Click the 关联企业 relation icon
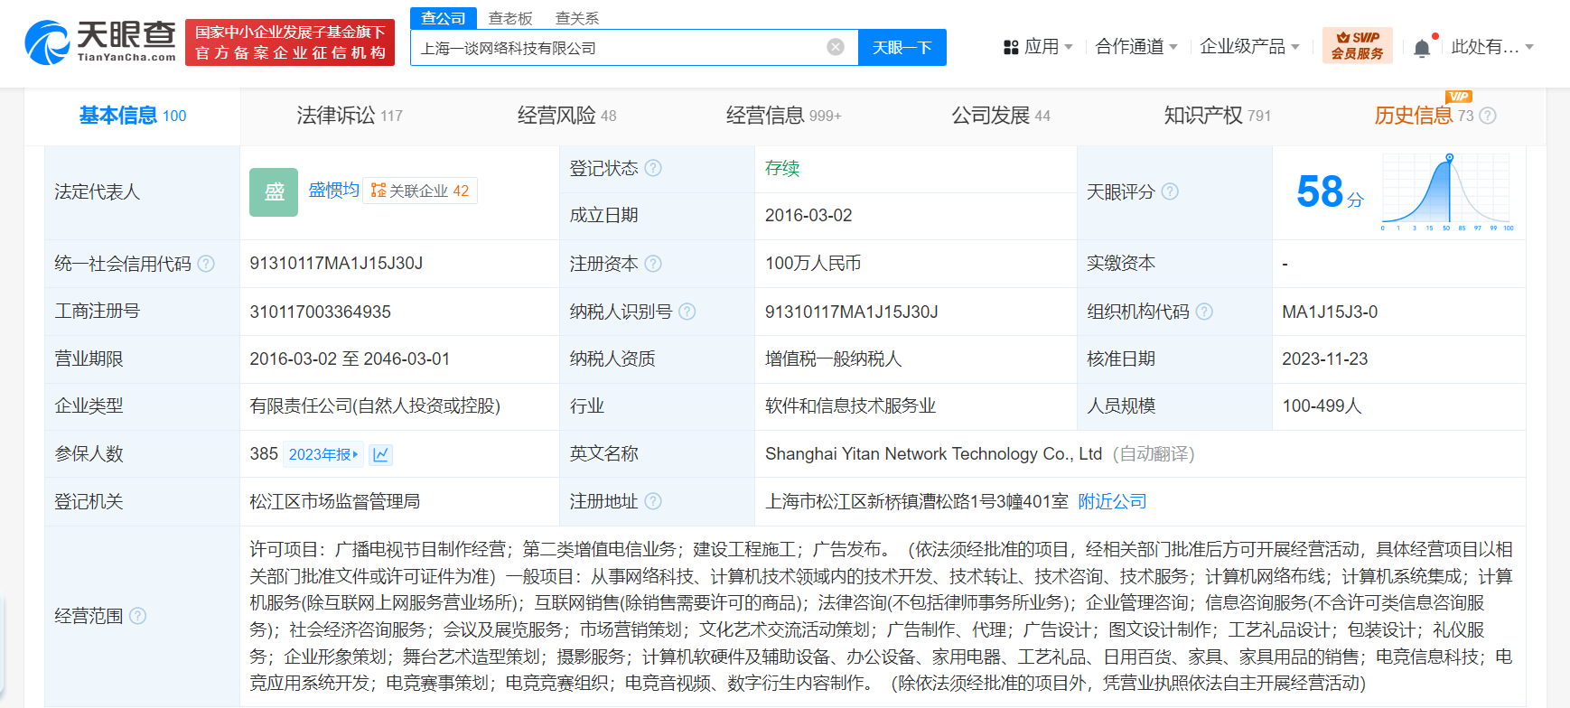Image resolution: width=1570 pixels, height=708 pixels. 378,191
